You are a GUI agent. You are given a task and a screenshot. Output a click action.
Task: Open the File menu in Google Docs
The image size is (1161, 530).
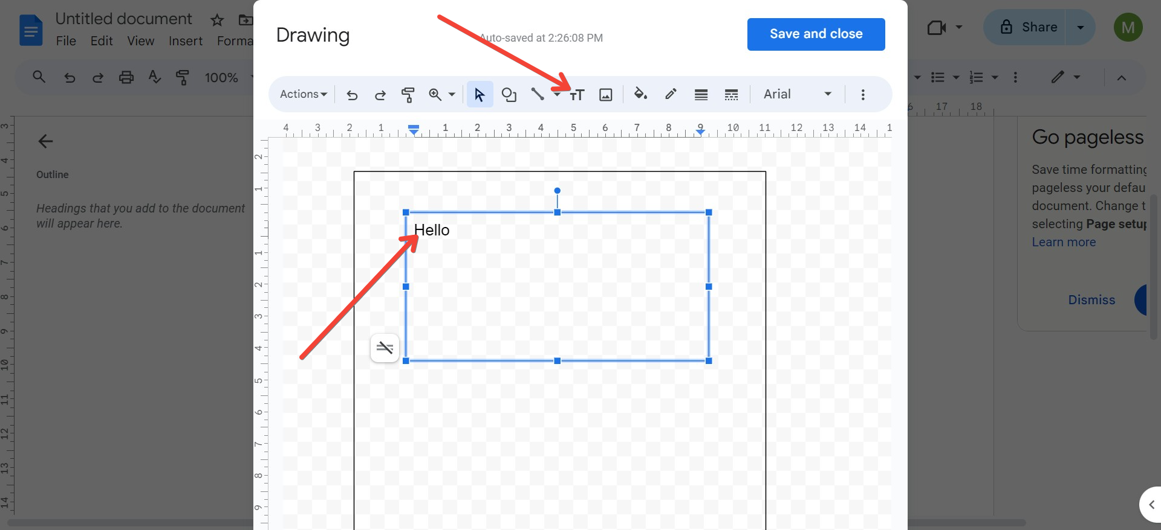point(66,41)
